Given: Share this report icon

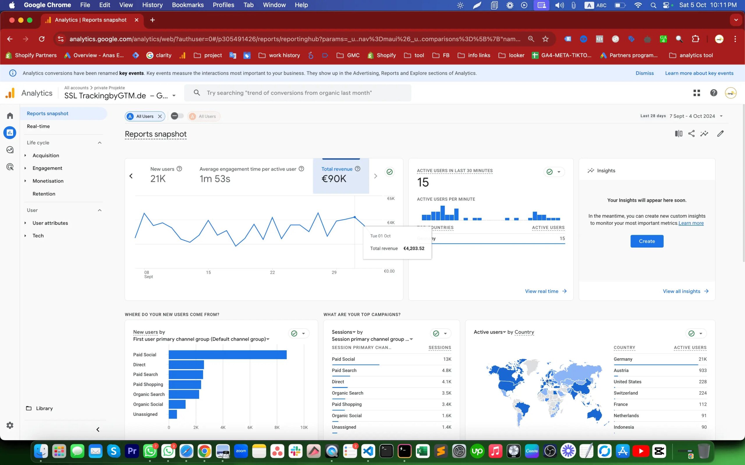Looking at the screenshot, I should (x=691, y=133).
